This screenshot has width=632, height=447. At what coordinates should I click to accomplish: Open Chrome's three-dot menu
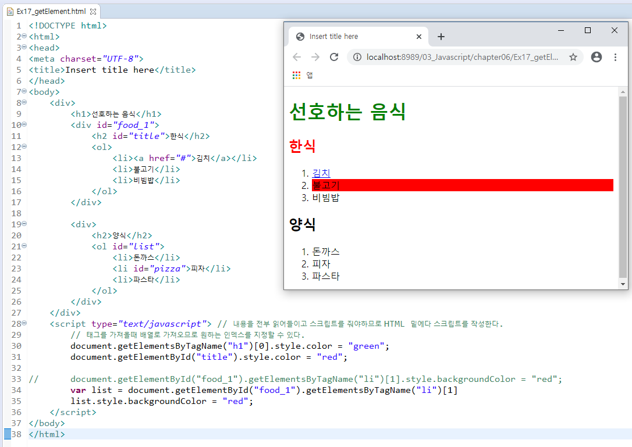click(x=615, y=57)
